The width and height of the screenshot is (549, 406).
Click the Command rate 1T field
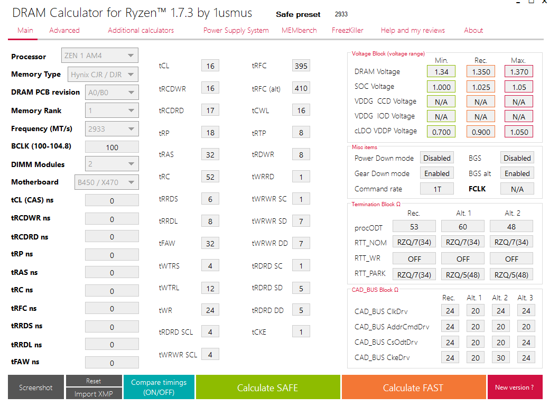coord(437,189)
